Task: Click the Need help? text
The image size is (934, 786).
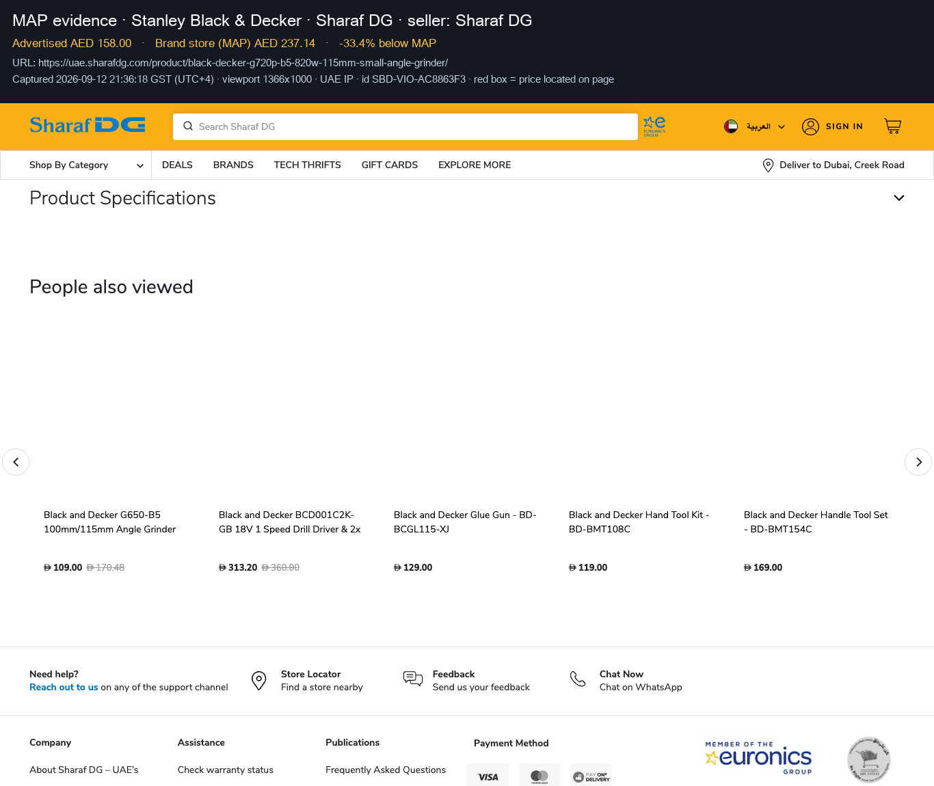Action: tap(54, 675)
